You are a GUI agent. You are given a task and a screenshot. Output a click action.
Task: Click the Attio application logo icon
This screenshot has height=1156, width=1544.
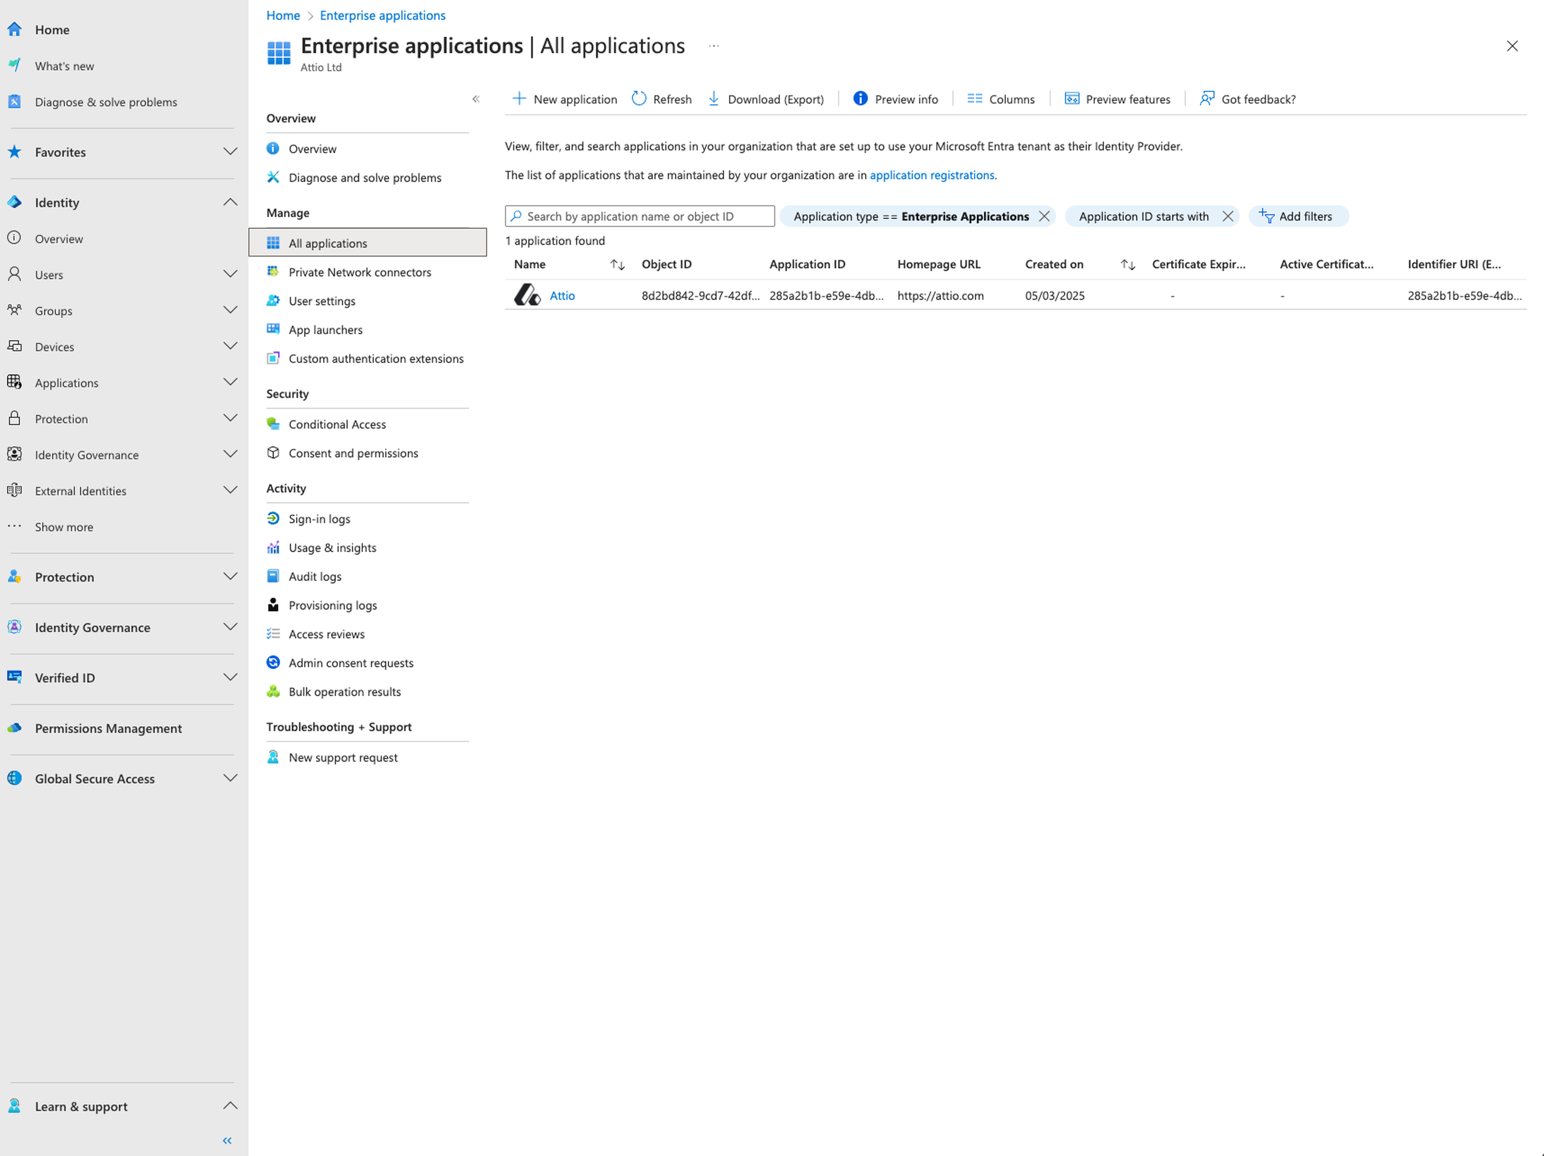527,295
